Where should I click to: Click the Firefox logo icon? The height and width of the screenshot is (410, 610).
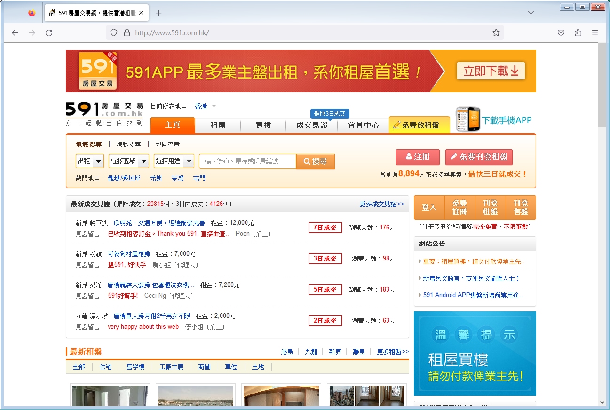pos(32,13)
